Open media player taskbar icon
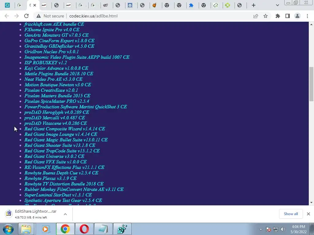Screen dimensions: 314x235 click(x=46, y=229)
